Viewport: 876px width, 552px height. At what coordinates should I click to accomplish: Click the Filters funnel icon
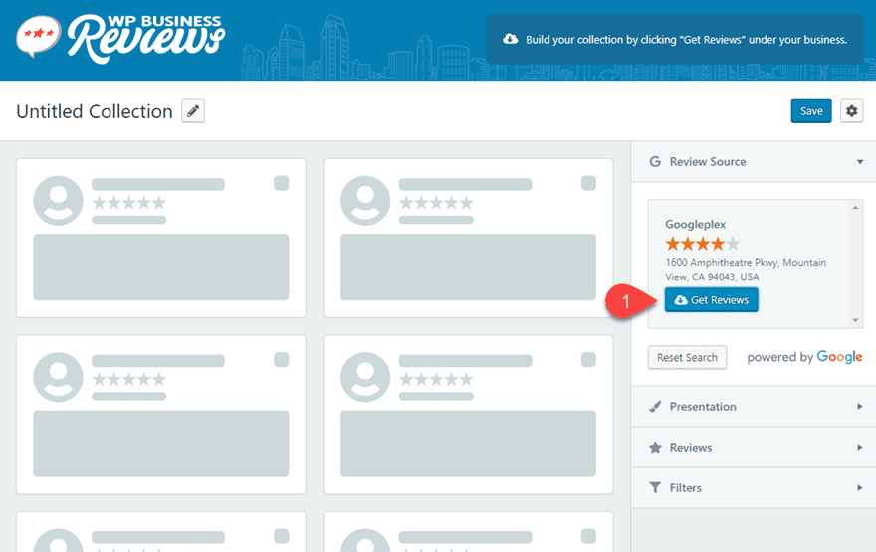[x=655, y=487]
